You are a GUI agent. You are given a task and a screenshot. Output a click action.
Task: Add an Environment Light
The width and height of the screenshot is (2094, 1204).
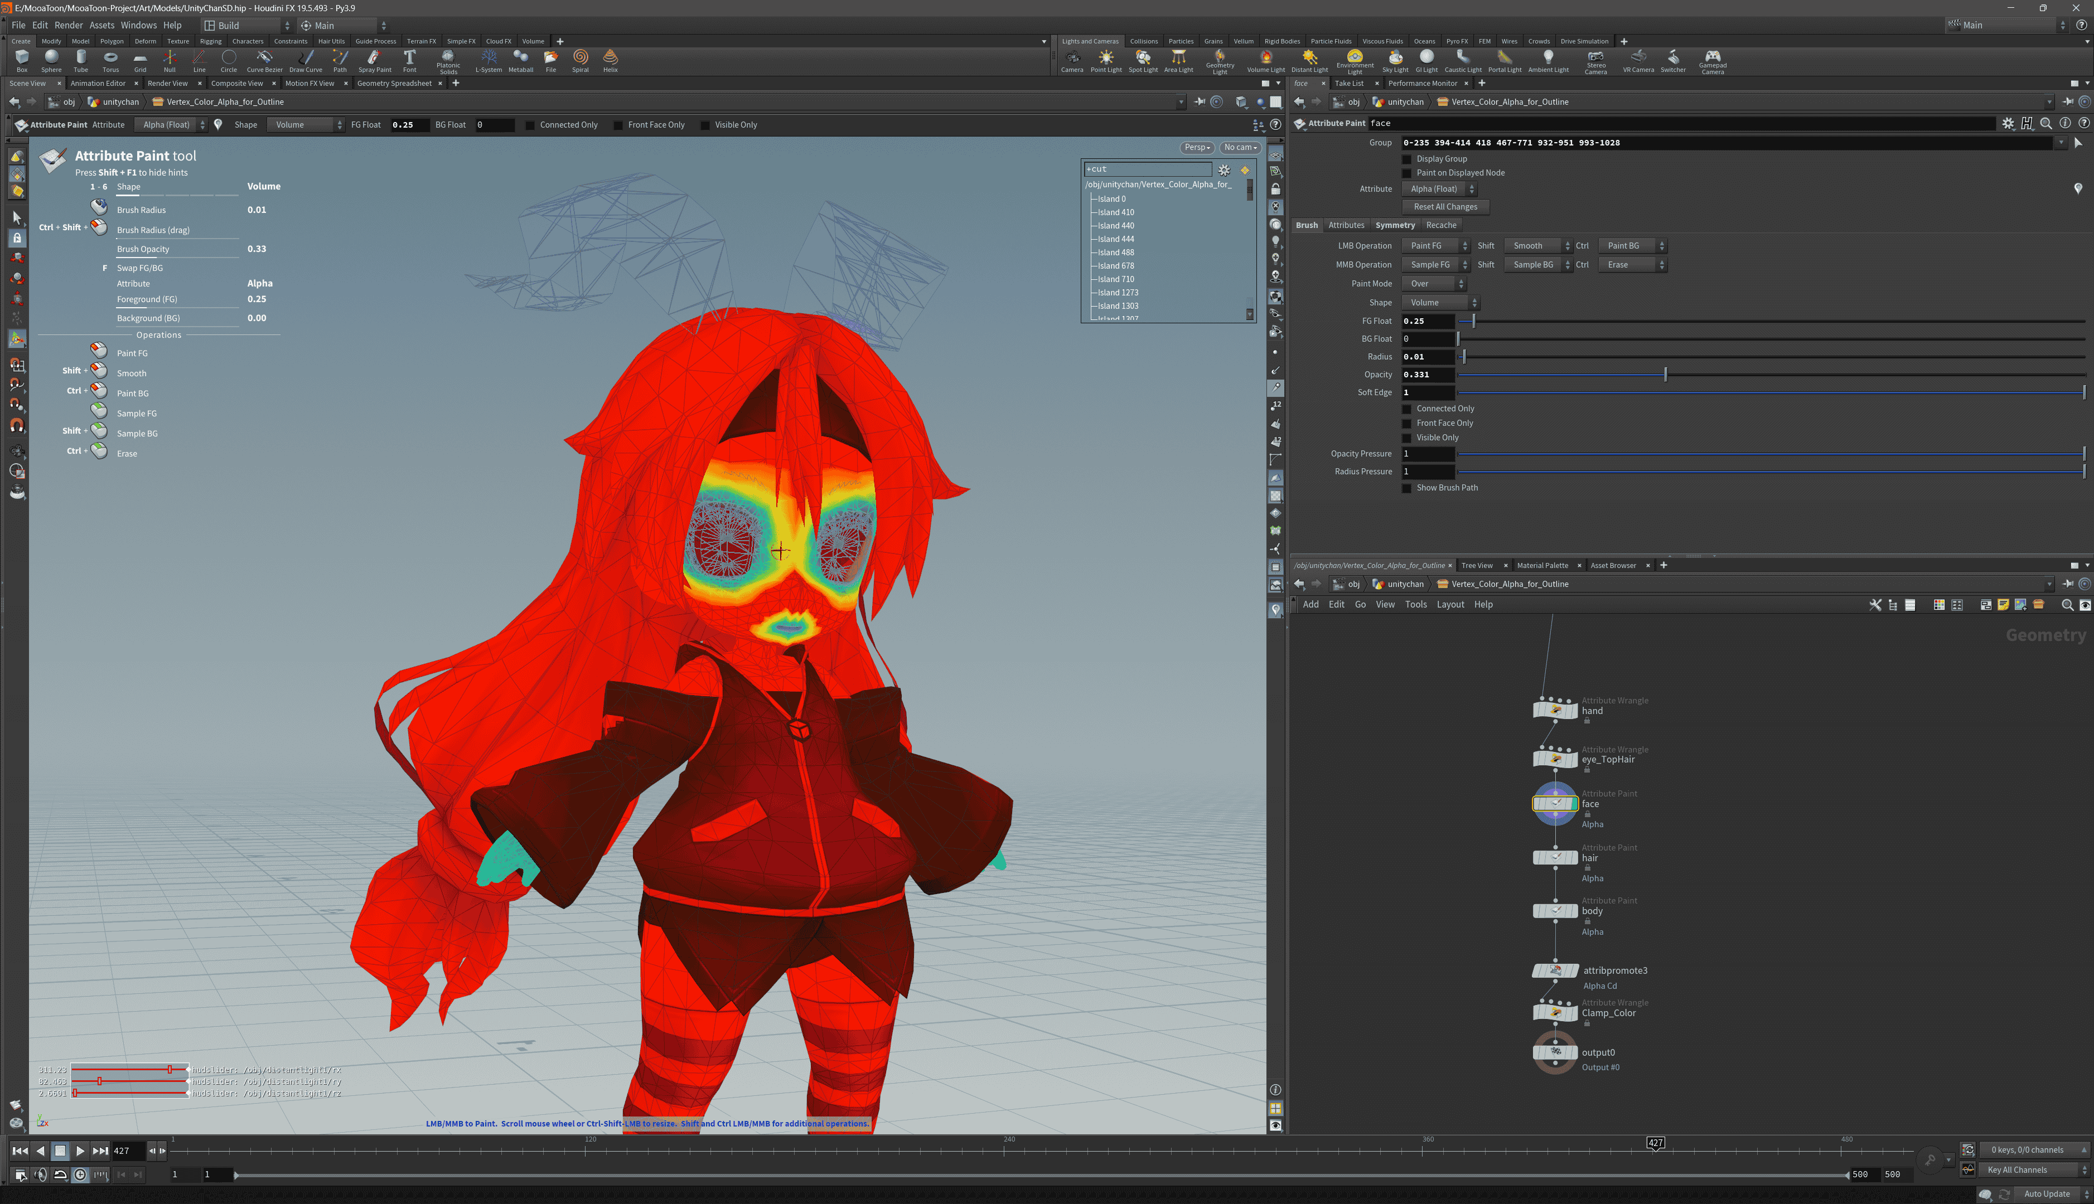tap(1355, 61)
